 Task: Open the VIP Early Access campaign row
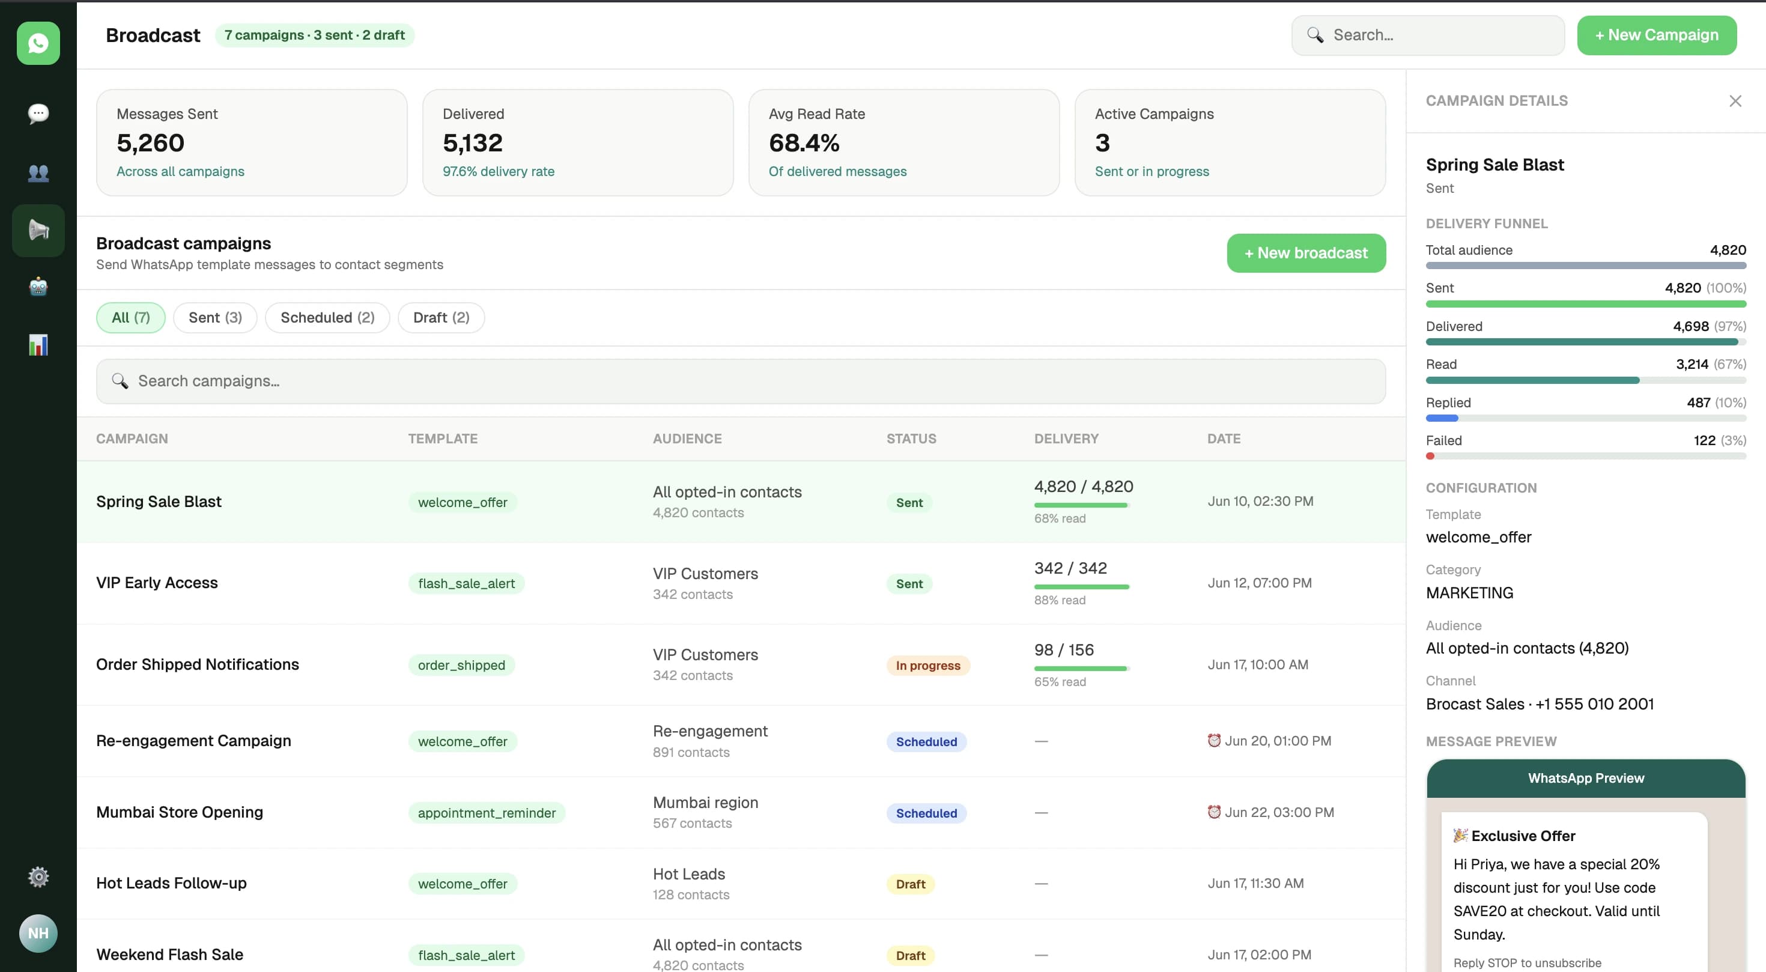[x=741, y=583]
